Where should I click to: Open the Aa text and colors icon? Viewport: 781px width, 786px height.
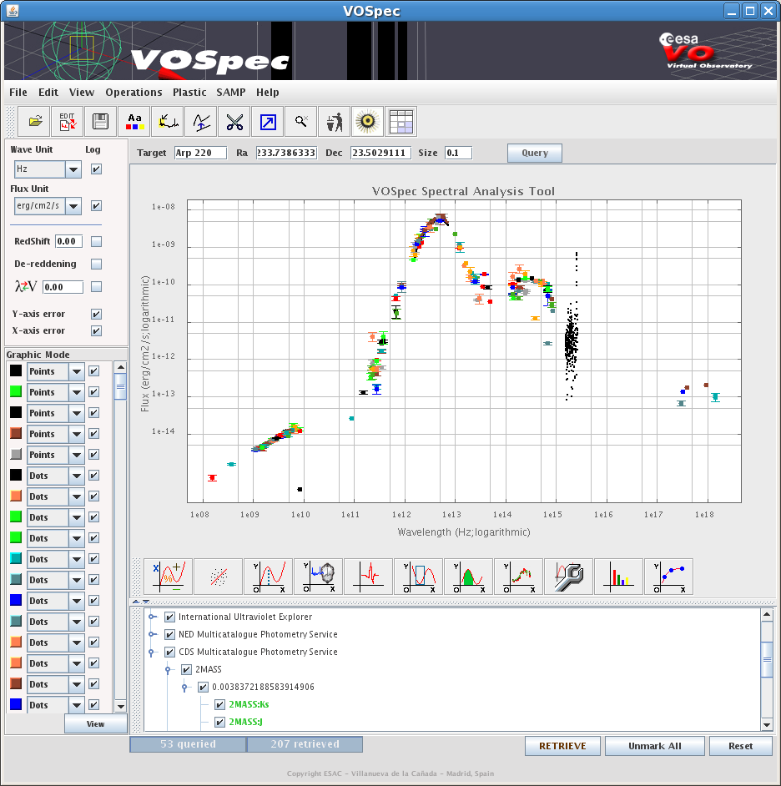(134, 121)
